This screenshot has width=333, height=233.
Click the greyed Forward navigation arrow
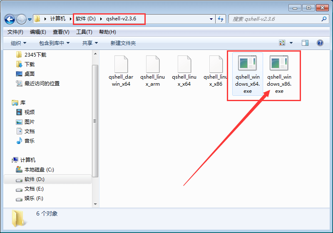pos(21,19)
